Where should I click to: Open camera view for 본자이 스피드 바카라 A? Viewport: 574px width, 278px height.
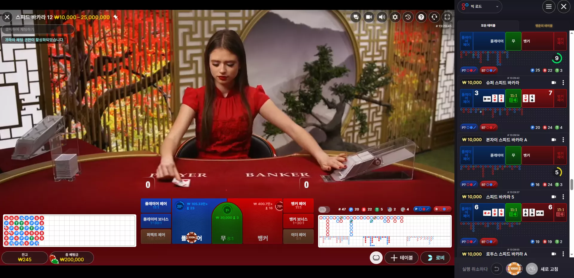554,140
